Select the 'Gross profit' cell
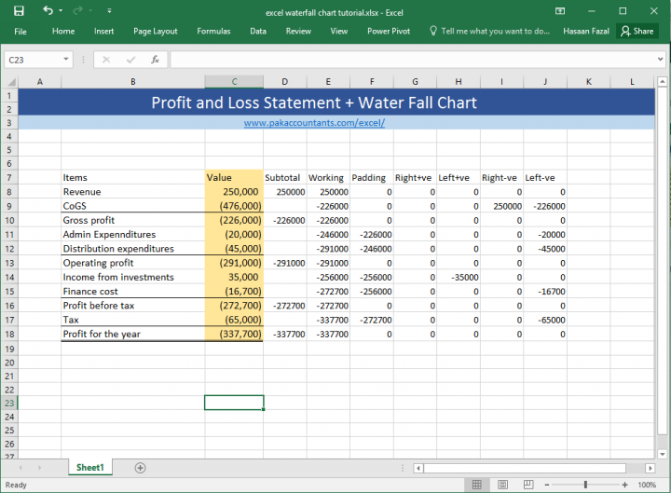The height and width of the screenshot is (493, 671). tap(132, 220)
